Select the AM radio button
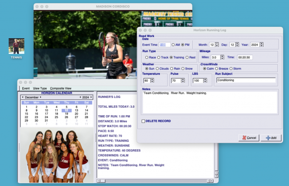Image resolution: width=289 pixels, height=186 pixels. (173, 45)
